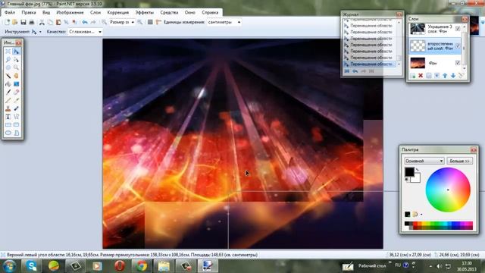The image size is (485, 273).
Task: Select the Freeform Shape tool
Action: [16, 133]
